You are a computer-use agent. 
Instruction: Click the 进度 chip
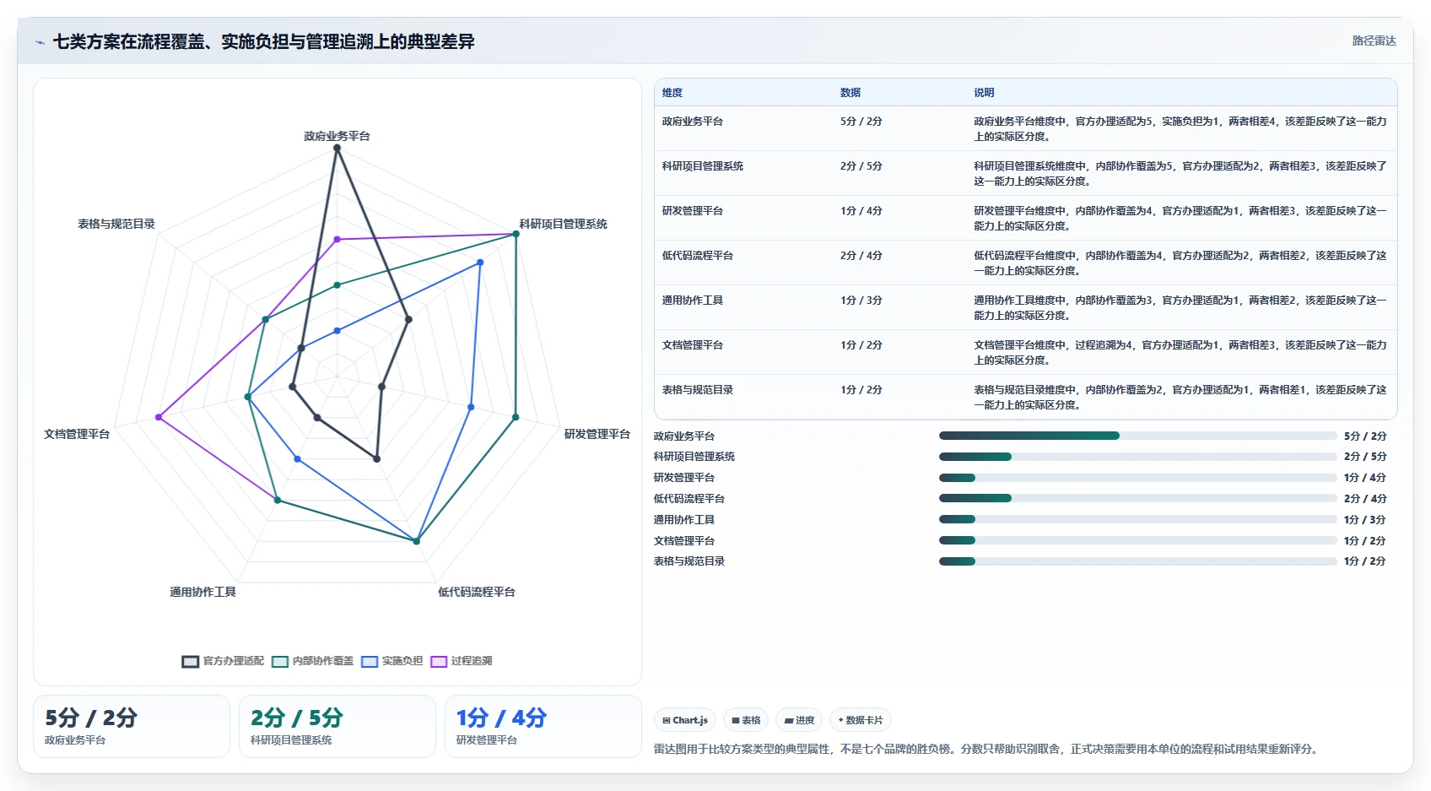pos(799,720)
